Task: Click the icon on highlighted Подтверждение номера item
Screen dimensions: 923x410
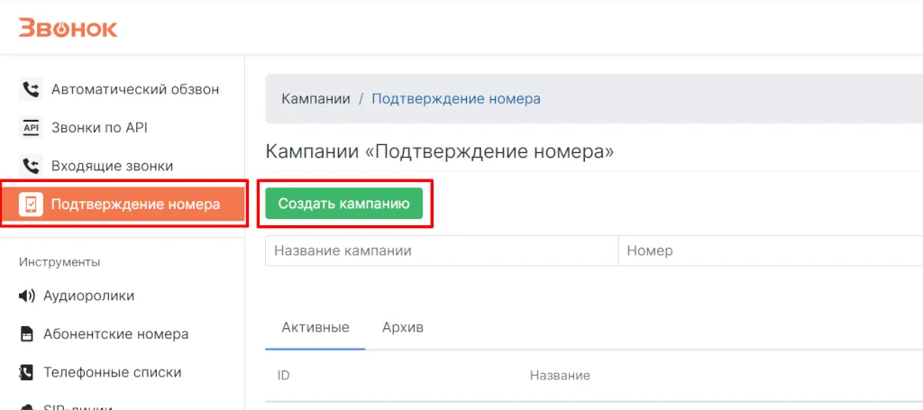Action: pyautogui.click(x=31, y=205)
